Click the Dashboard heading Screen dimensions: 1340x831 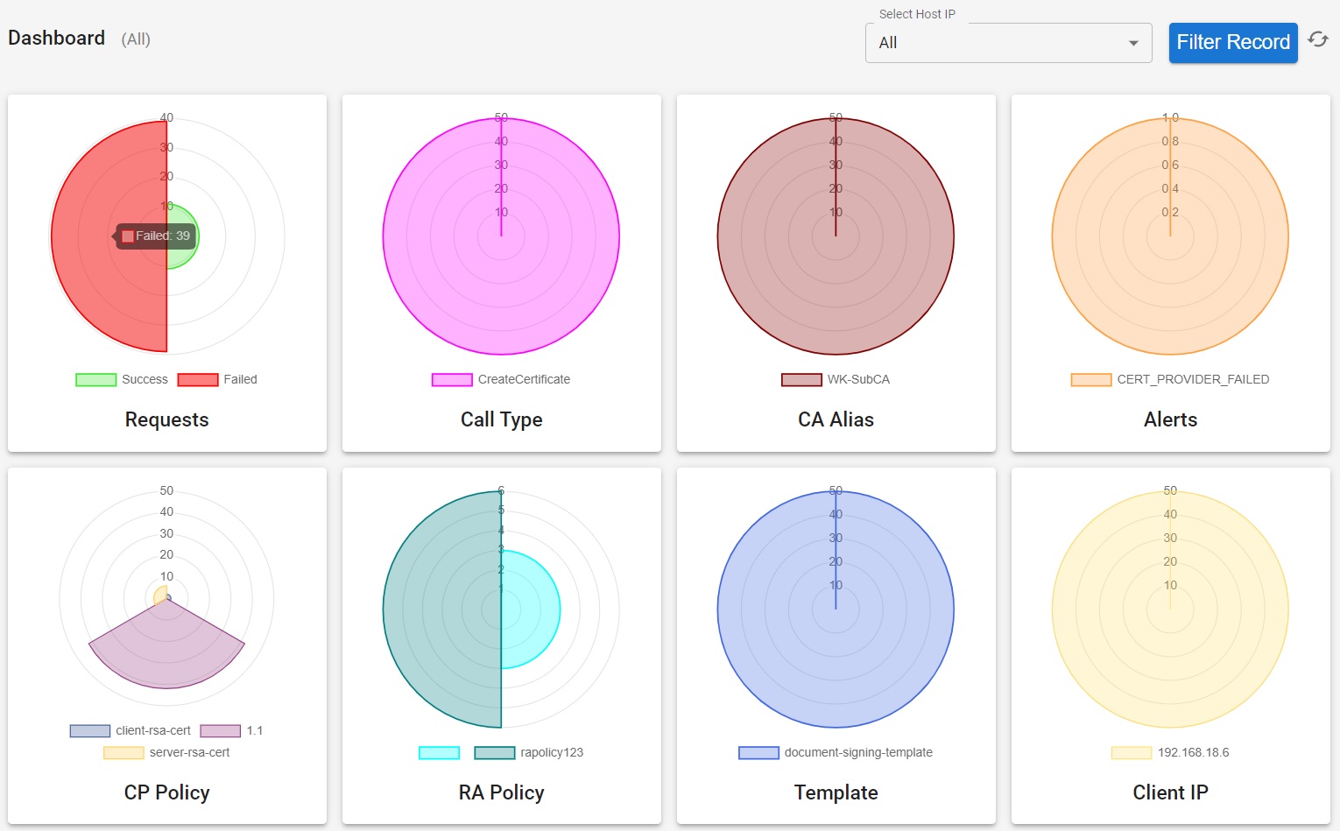coord(56,38)
